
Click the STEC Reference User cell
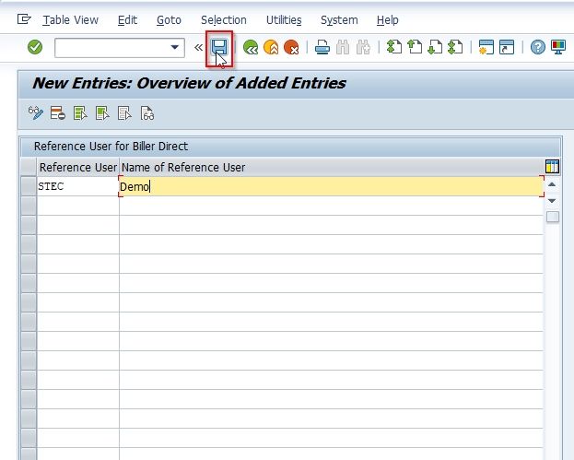click(78, 186)
